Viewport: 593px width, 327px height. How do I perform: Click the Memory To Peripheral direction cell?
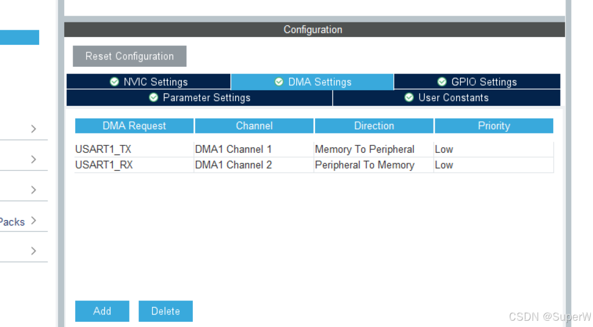[374, 149]
